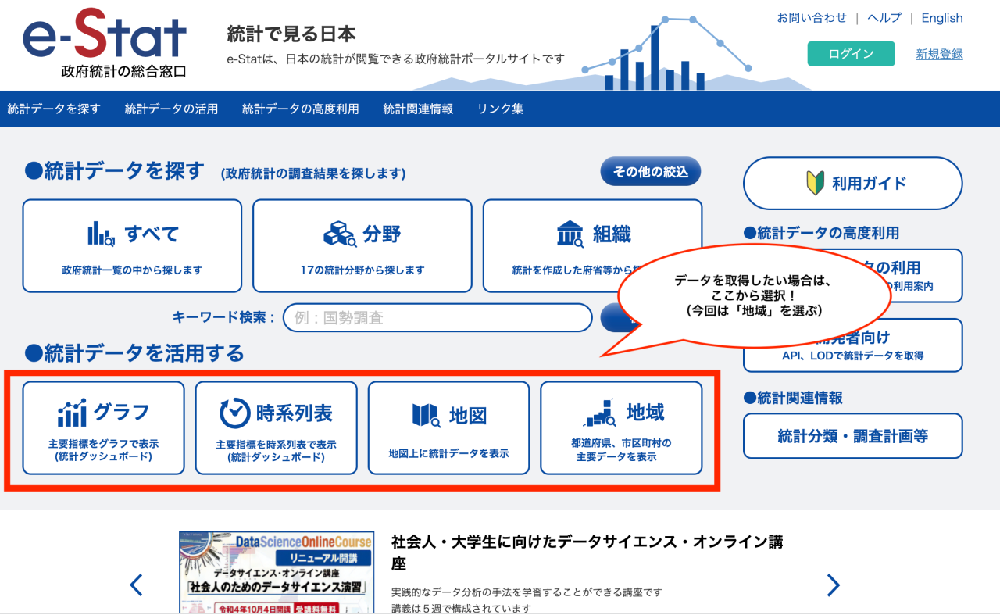Open the 統計データの高度利用 menu

(299, 109)
